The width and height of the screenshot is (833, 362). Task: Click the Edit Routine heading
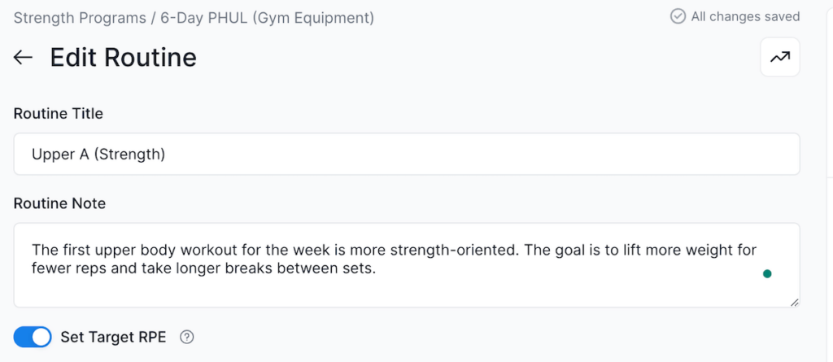[x=123, y=58]
